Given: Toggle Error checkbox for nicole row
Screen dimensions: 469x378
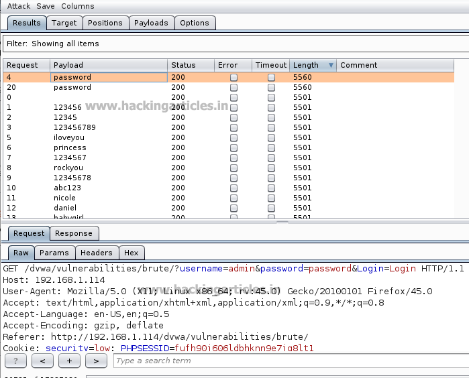Looking at the screenshot, I should tap(234, 198).
